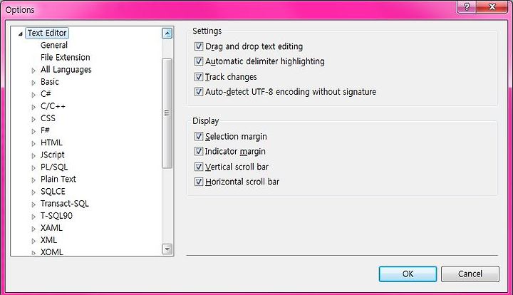The height and width of the screenshot is (295, 513).
Task: Expand the Basic language node
Action: coord(33,83)
